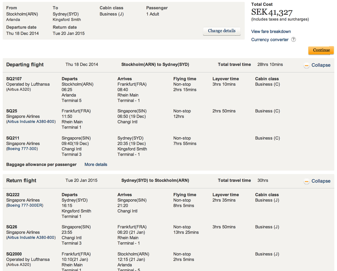Click the minus icon in Return flight header
Screen dimensions: 337x271
pos(306,181)
